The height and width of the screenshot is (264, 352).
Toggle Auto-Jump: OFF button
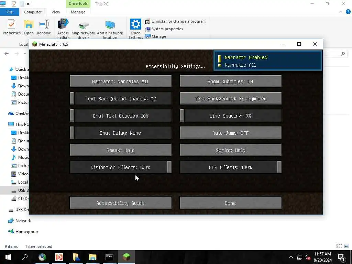click(230, 133)
